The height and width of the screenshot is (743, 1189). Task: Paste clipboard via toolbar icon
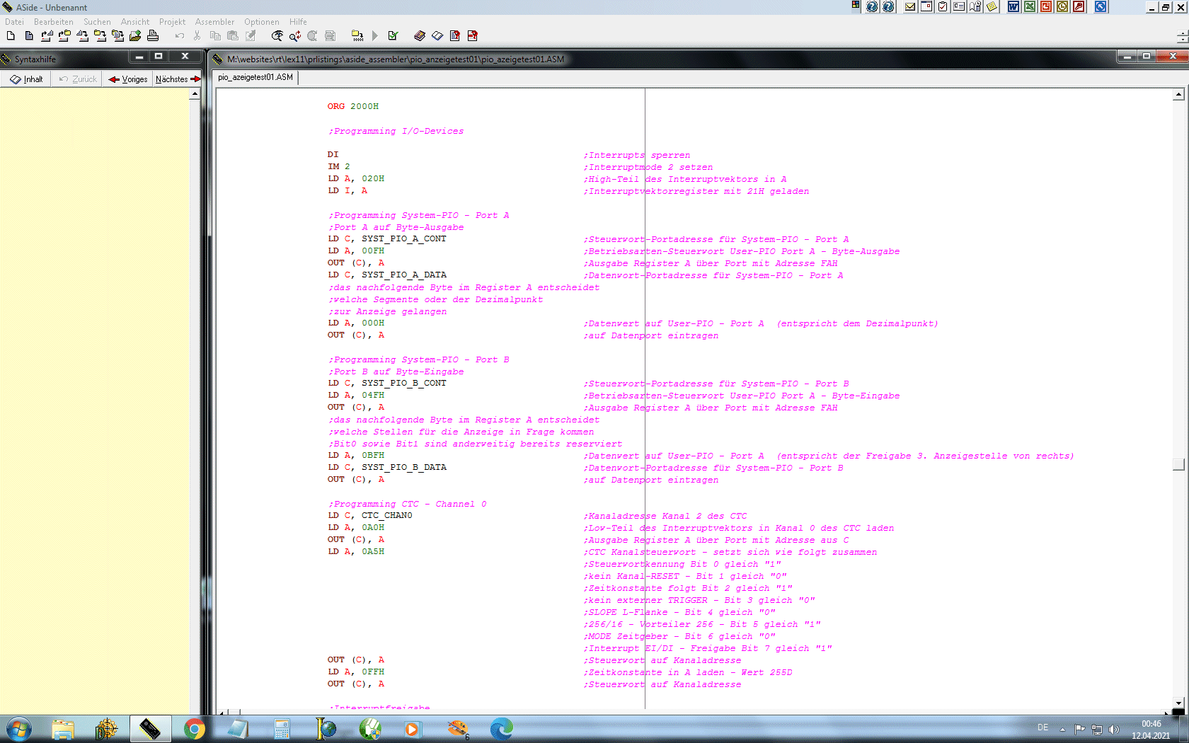pos(233,36)
